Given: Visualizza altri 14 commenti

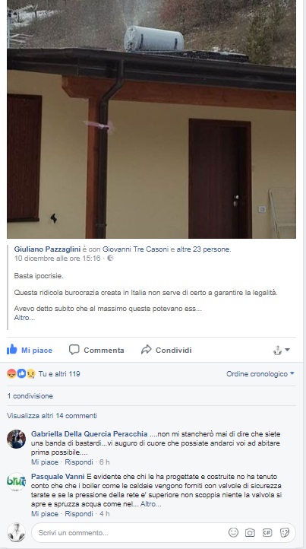Looking at the screenshot, I should point(52,416).
